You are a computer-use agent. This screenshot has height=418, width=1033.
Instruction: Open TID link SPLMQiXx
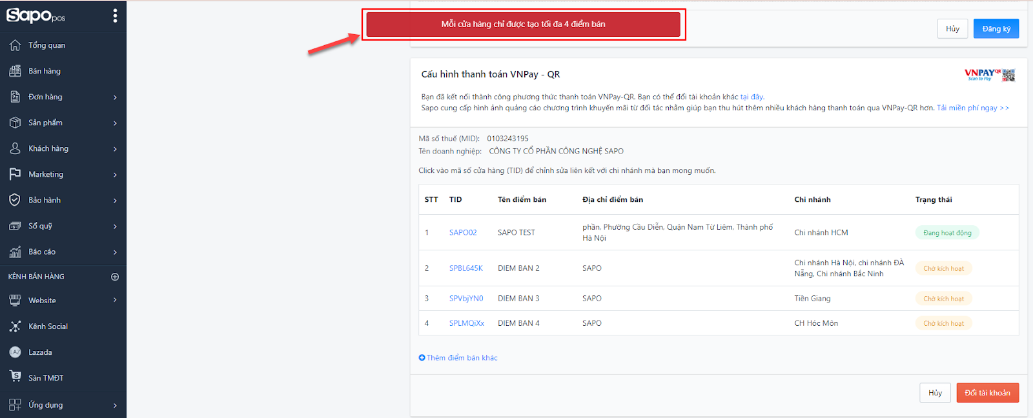467,323
